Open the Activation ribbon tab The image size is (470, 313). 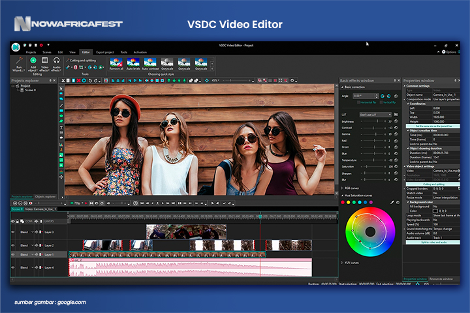(140, 52)
